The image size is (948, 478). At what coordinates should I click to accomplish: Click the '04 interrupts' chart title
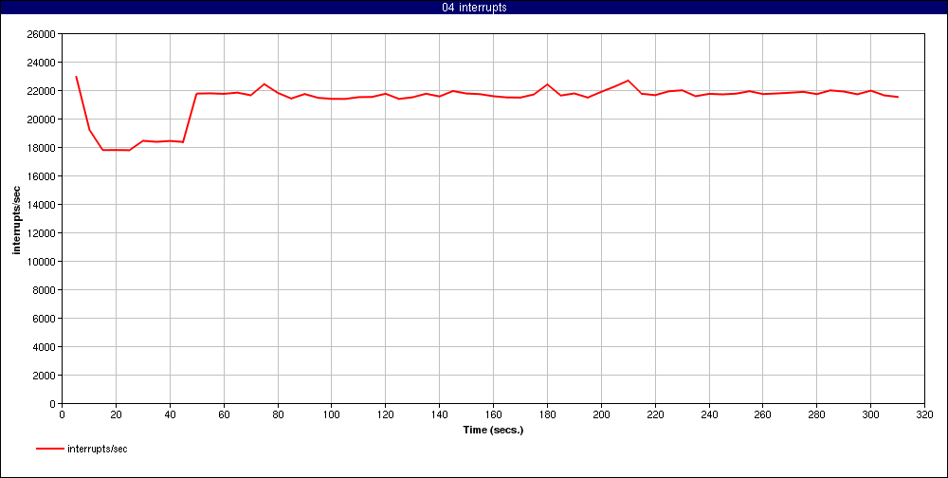click(x=474, y=8)
